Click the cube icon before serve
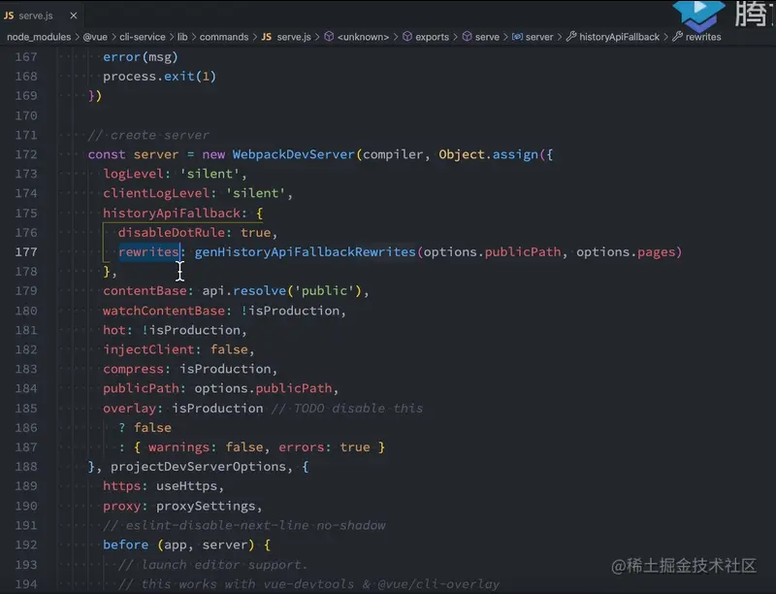Image resolution: width=776 pixels, height=594 pixels. click(x=468, y=37)
